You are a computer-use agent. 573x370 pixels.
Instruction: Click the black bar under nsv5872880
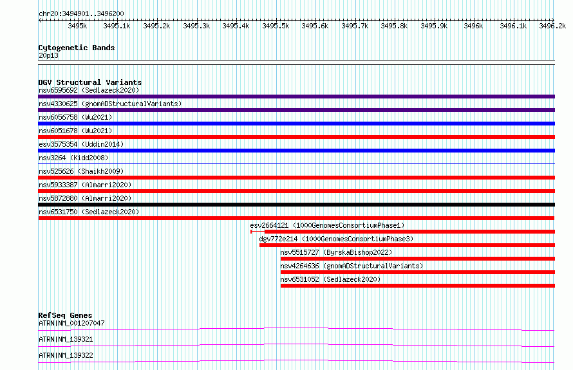tap(296, 205)
